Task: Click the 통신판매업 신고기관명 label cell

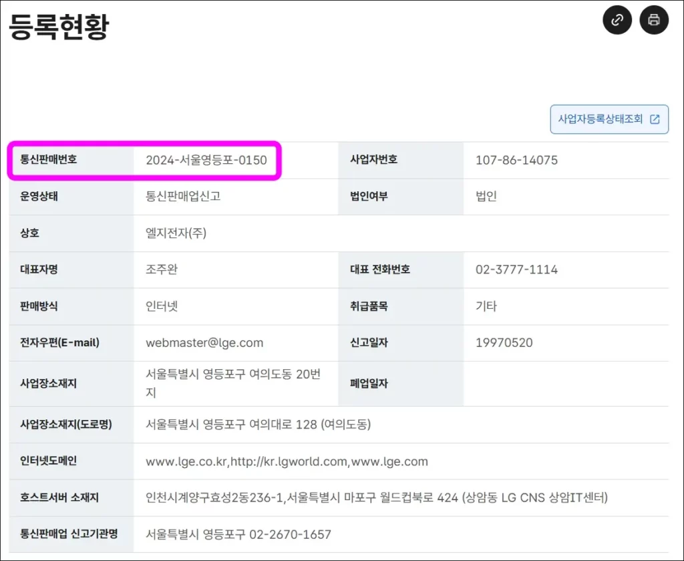Action: pos(71,534)
